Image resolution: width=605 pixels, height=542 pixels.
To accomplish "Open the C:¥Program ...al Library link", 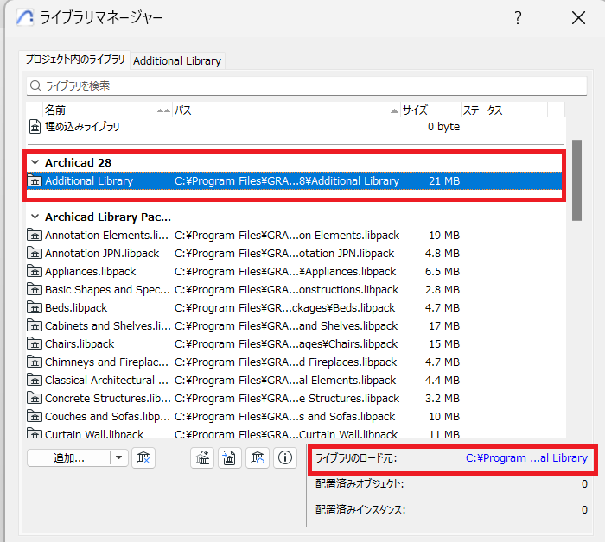I will 526,457.
